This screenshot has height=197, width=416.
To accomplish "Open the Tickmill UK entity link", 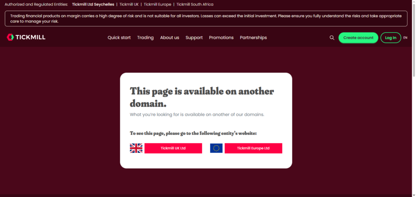I will [x=129, y=4].
